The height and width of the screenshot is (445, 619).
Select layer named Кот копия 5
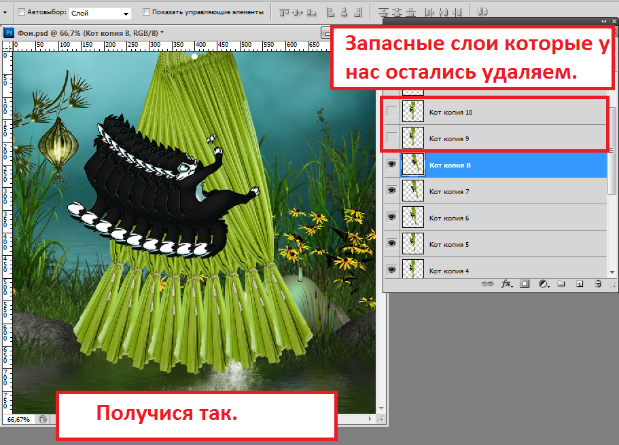449,244
